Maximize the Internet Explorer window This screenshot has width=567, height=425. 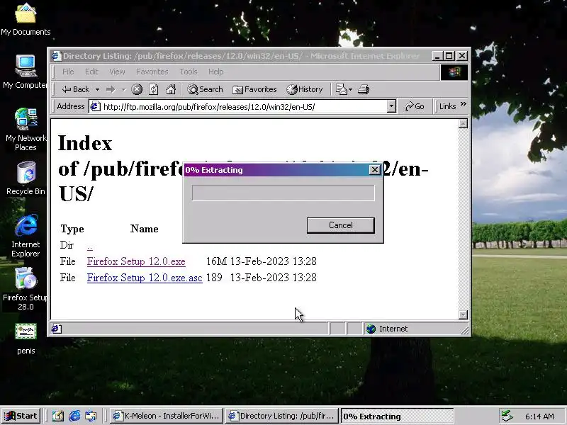(449, 56)
